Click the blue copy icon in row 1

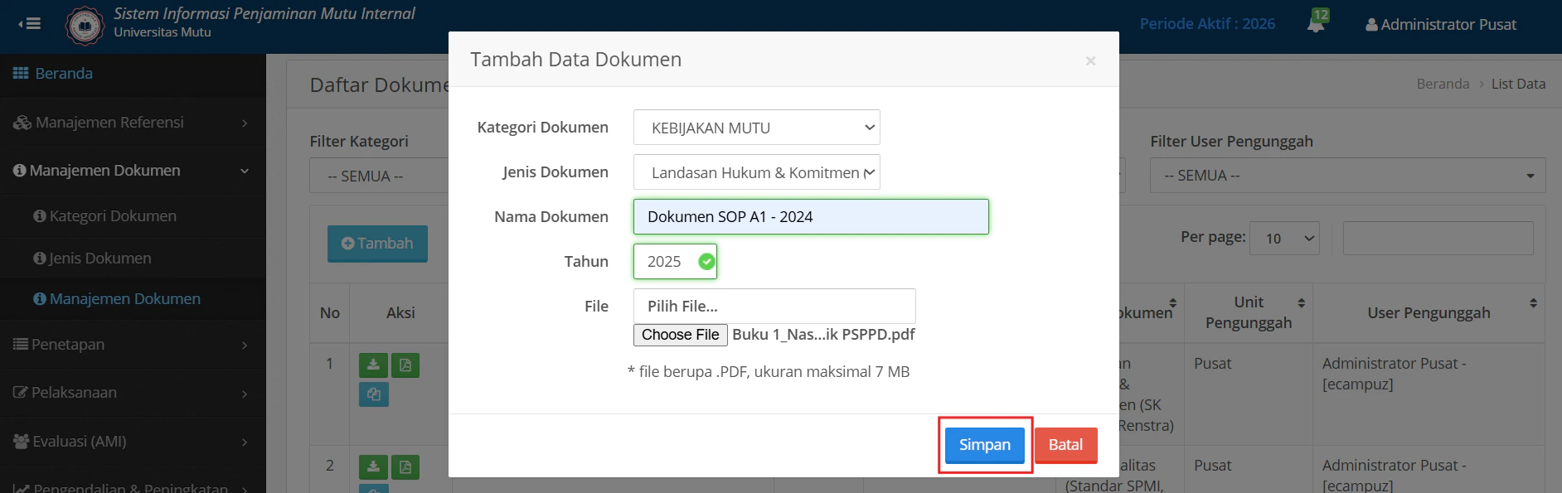click(373, 394)
